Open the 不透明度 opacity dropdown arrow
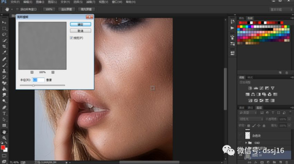The image size is (294, 164). pos(289,119)
